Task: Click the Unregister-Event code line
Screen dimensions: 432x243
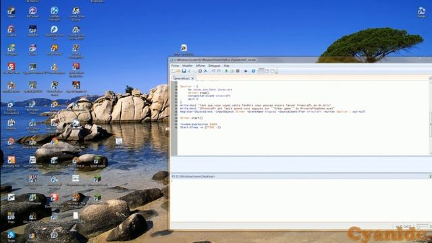Action: (x=209, y=96)
